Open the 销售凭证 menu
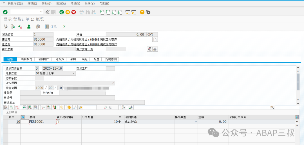The width and height of the screenshot is (304, 145). click(x=15, y=3)
